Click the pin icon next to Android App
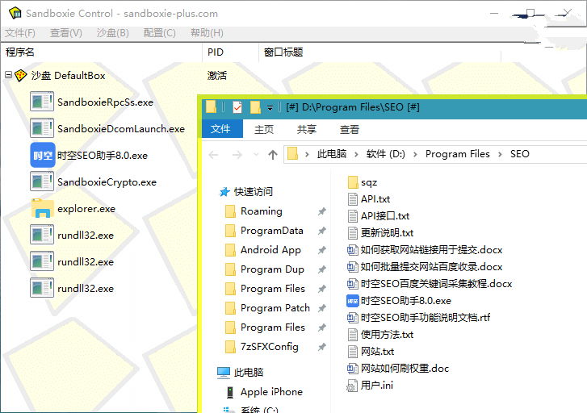The width and height of the screenshot is (587, 413). (321, 250)
